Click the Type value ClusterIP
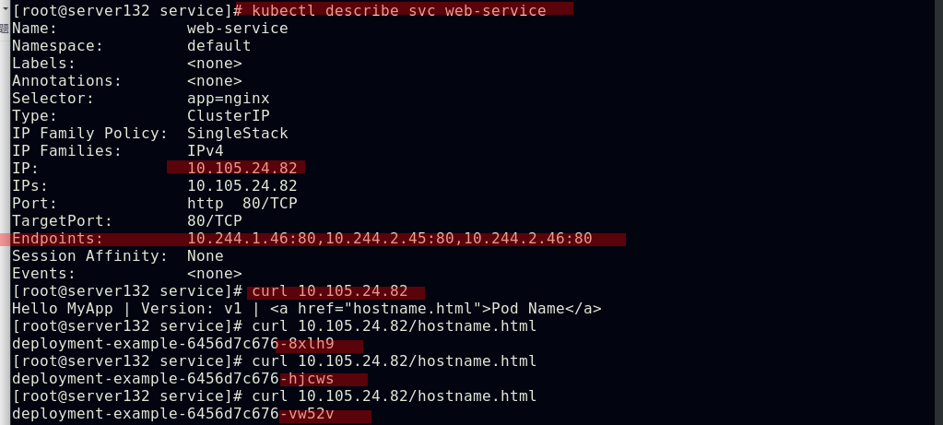943x425 pixels. [228, 115]
